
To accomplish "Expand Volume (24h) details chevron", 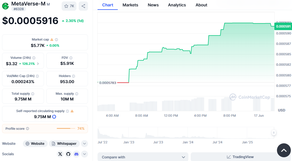I will (38, 64).
